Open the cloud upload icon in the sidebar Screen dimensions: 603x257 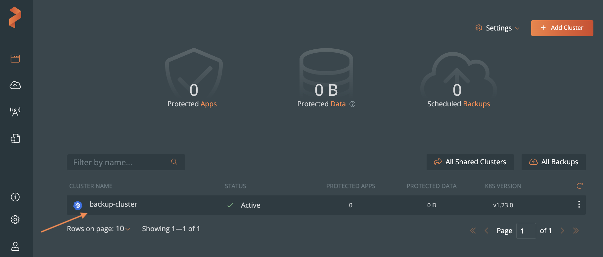click(x=15, y=85)
